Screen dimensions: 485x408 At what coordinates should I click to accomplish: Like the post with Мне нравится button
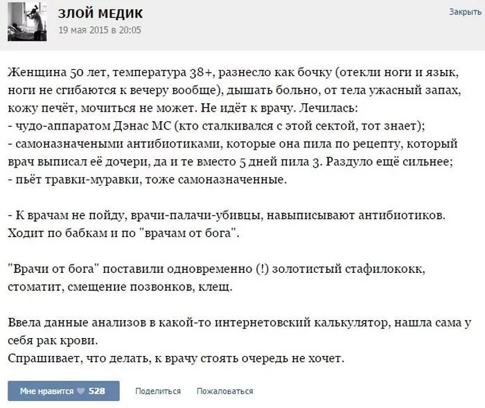(64, 391)
